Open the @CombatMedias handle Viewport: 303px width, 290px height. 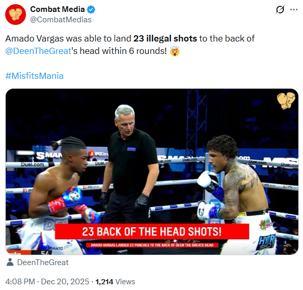61,20
